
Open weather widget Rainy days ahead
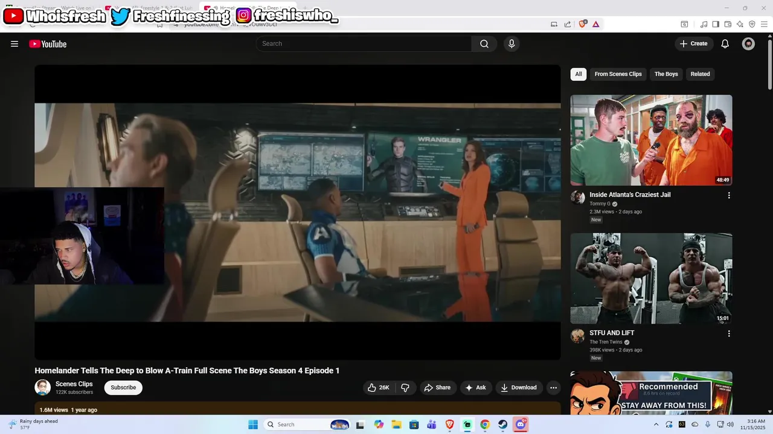(34, 424)
